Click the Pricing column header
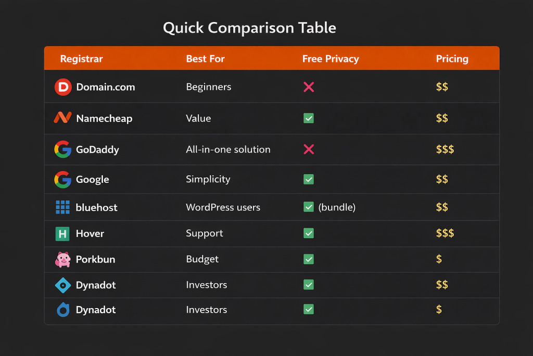533x356 pixels. click(x=452, y=59)
